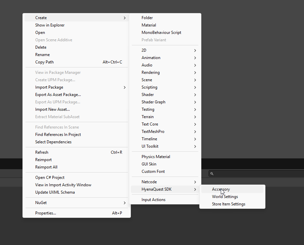The image size is (304, 245).
Task: Select Update UXML Schema
Action: click(x=77, y=192)
